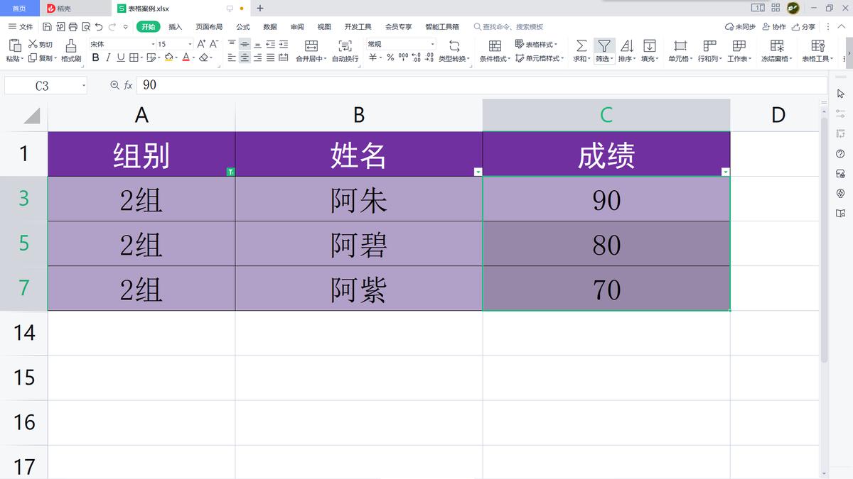Enable Wrap Text (自动换行)
The image size is (853, 479).
[345, 46]
